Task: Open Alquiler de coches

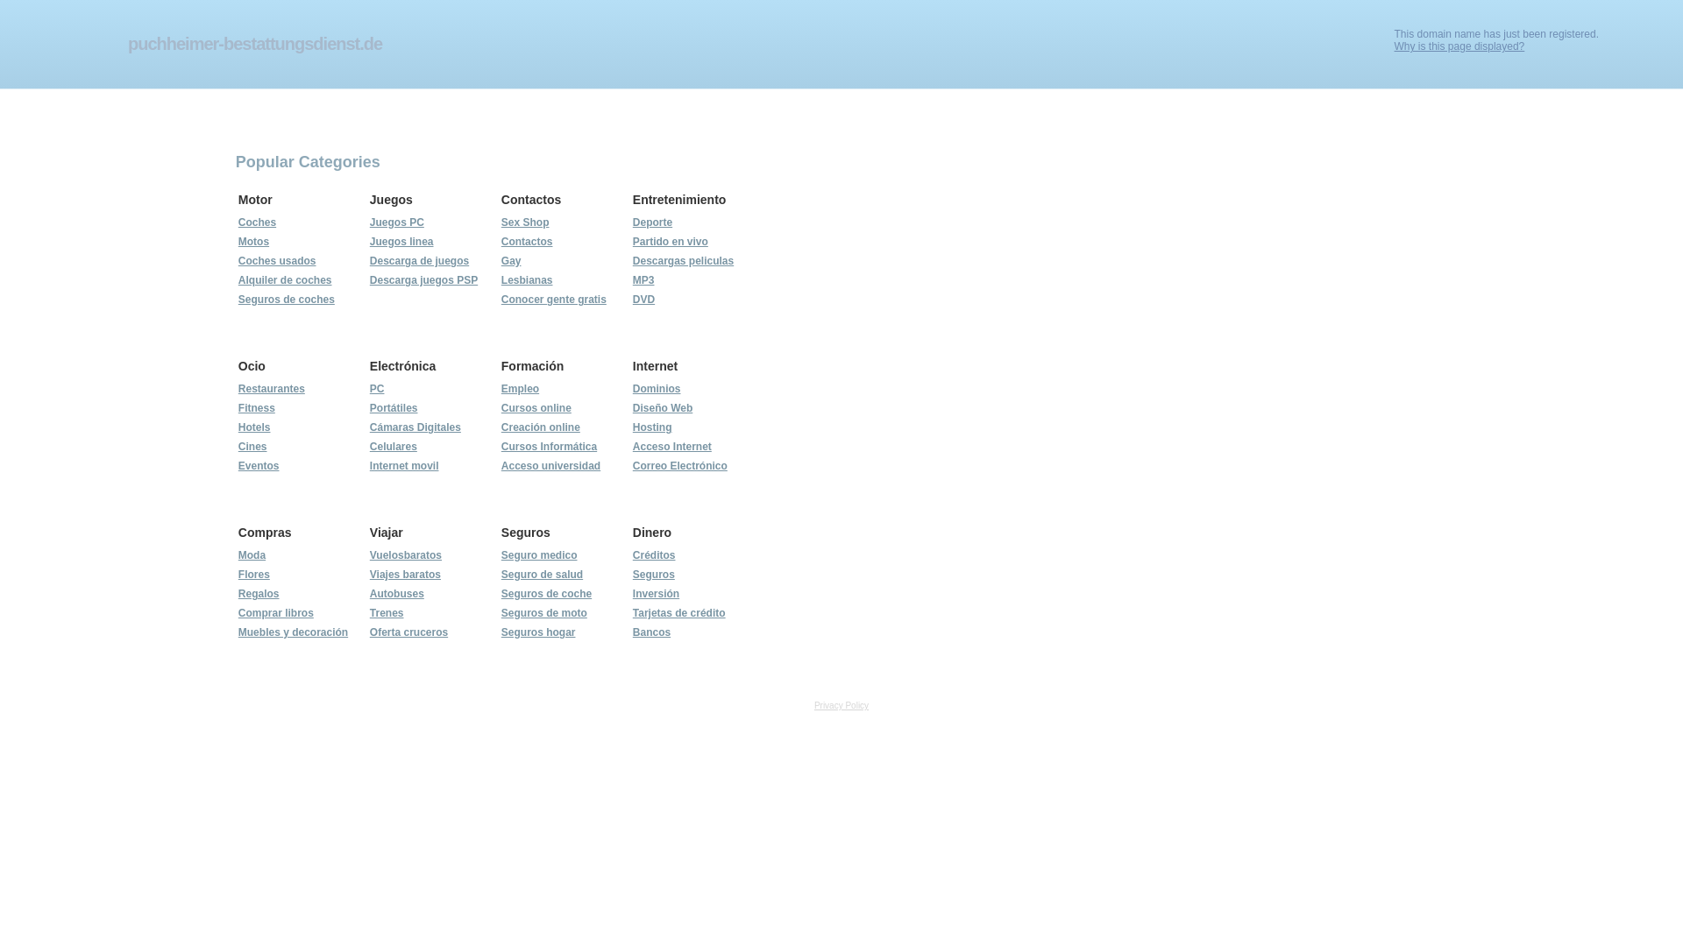Action: (285, 280)
